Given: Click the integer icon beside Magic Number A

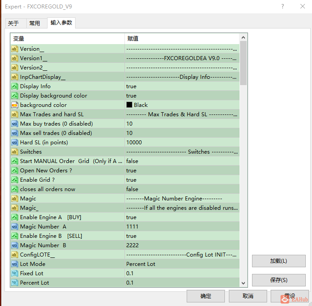Looking at the screenshot, I should coord(15,227).
